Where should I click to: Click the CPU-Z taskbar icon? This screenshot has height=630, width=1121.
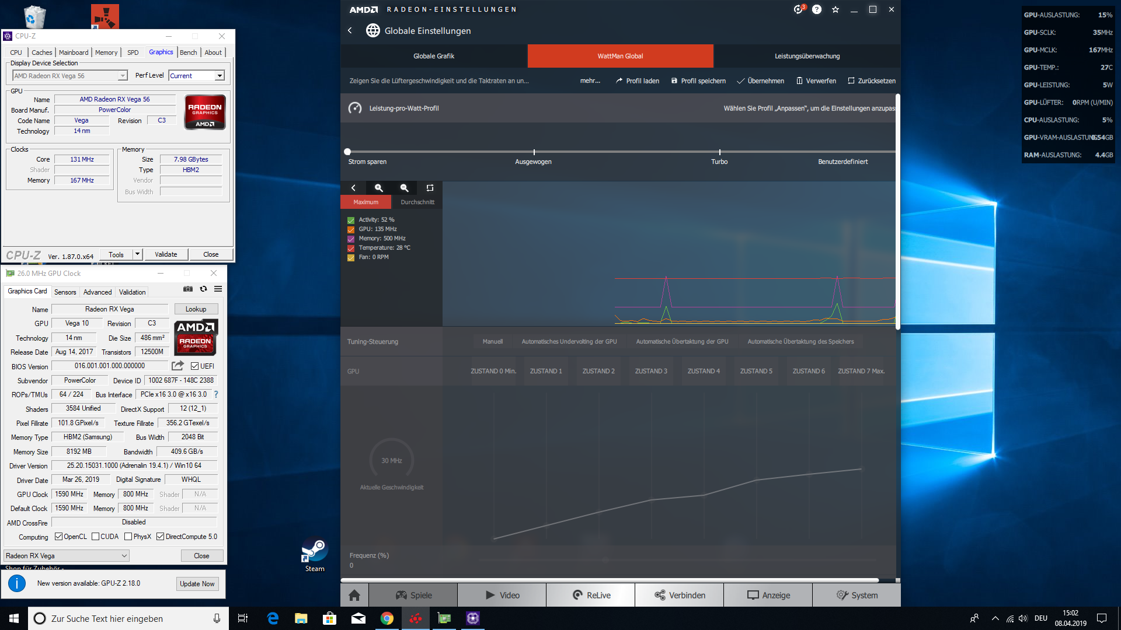click(x=473, y=618)
